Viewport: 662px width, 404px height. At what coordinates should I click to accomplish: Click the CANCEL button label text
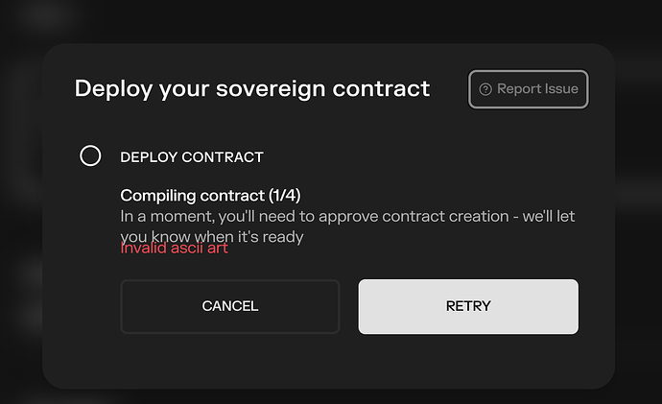coord(230,306)
